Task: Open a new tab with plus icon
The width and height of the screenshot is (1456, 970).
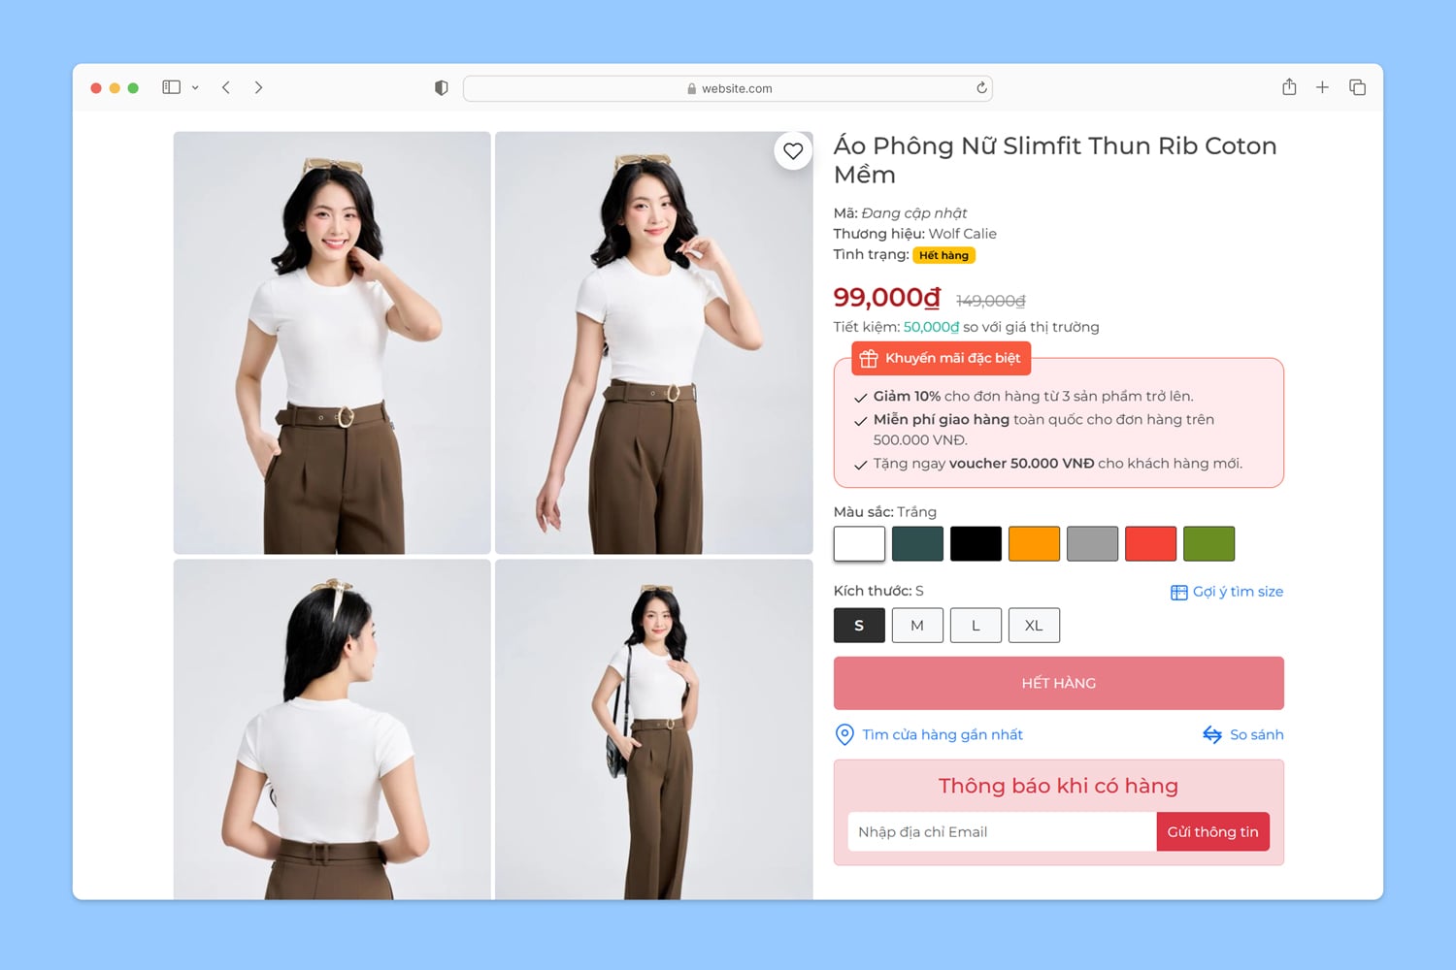Action: pos(1322,87)
